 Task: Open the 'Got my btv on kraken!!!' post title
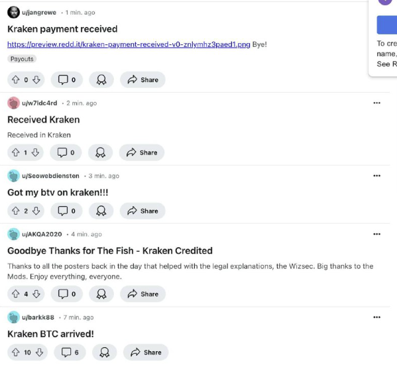coord(58,192)
